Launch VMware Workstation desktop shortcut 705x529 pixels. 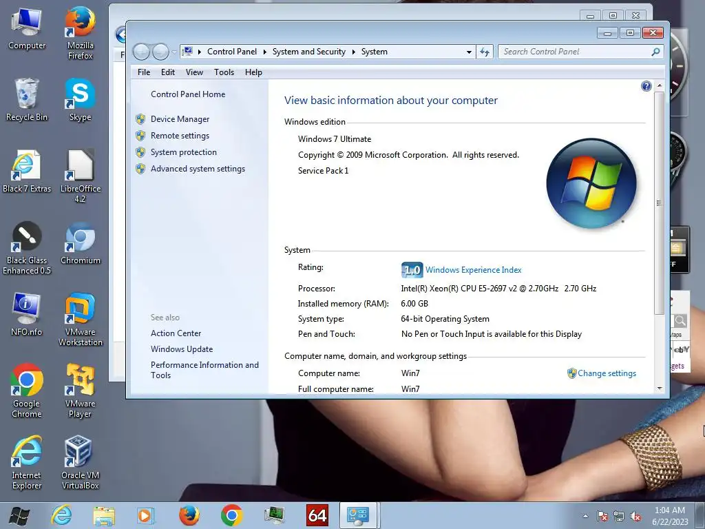(x=80, y=320)
